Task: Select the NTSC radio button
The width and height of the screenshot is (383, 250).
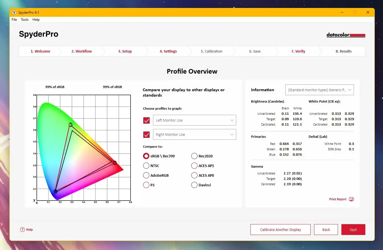Action: click(x=146, y=166)
